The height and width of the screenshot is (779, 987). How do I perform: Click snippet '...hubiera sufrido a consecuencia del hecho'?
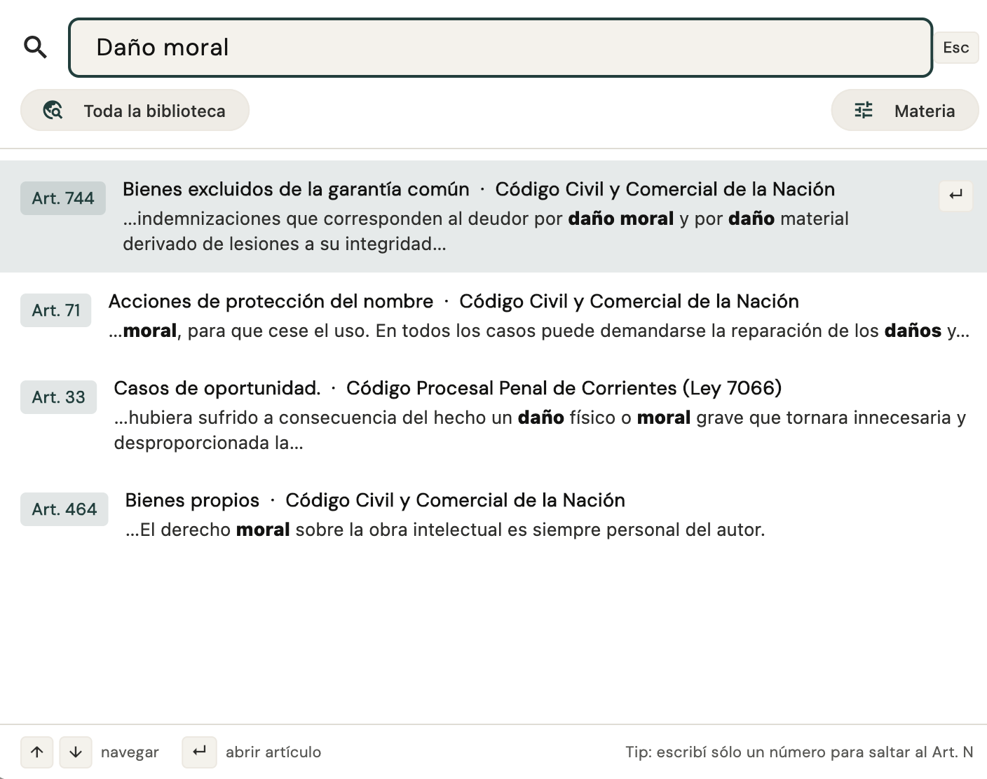tap(540, 430)
